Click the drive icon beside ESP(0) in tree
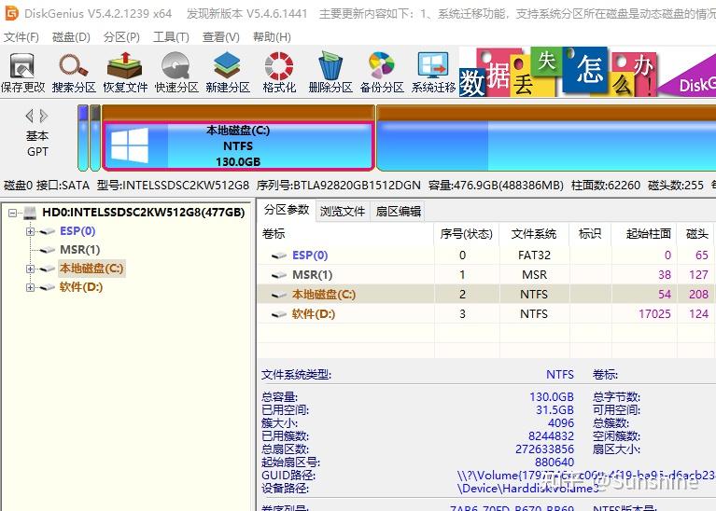716x511 pixels. [x=47, y=231]
